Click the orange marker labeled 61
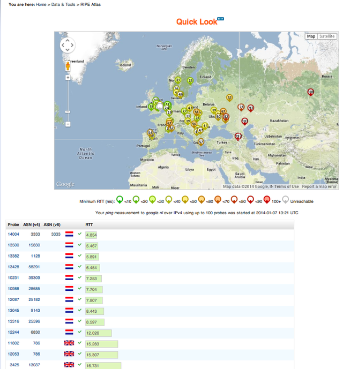The image size is (343, 369). pyautogui.click(x=223, y=111)
